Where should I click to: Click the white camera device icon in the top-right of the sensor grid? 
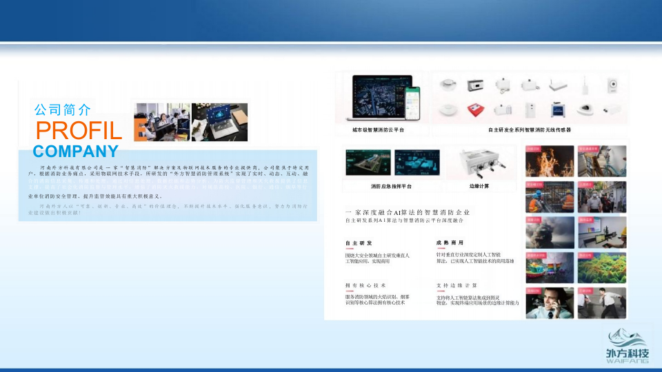coord(611,85)
